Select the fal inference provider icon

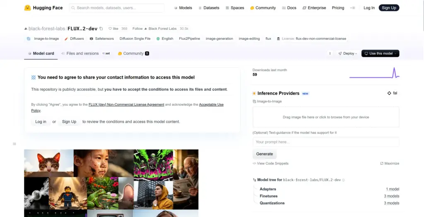point(389,93)
